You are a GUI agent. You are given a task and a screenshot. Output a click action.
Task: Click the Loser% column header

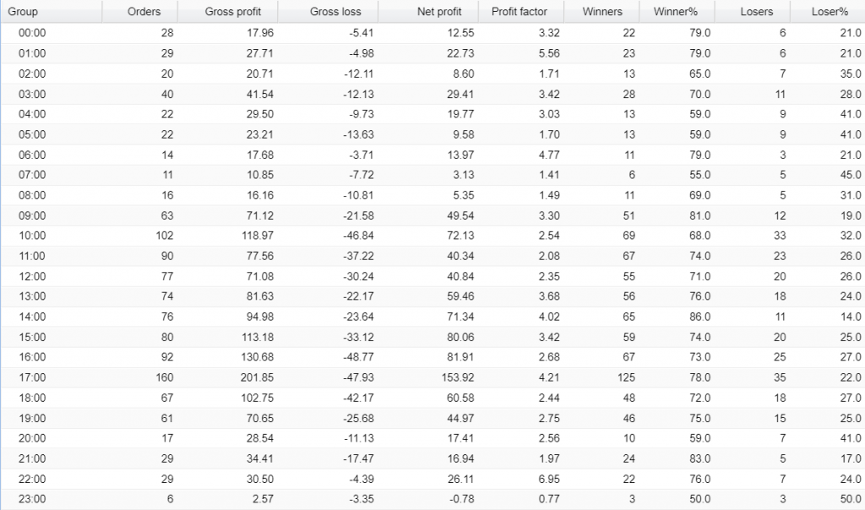pyautogui.click(x=833, y=12)
